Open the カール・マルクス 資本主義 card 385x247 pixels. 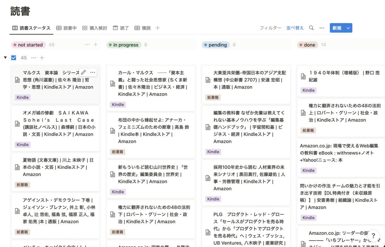[x=151, y=88]
